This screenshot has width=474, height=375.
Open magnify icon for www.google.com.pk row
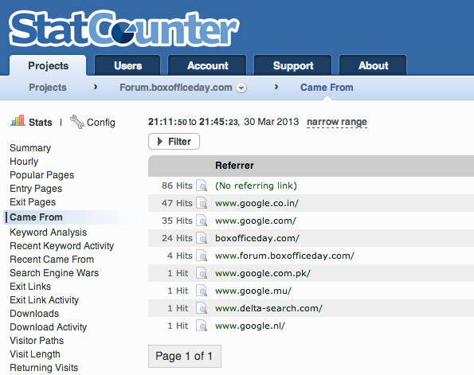[202, 273]
